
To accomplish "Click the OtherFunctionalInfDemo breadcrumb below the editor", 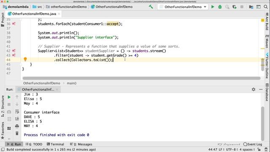I will [42, 83].
